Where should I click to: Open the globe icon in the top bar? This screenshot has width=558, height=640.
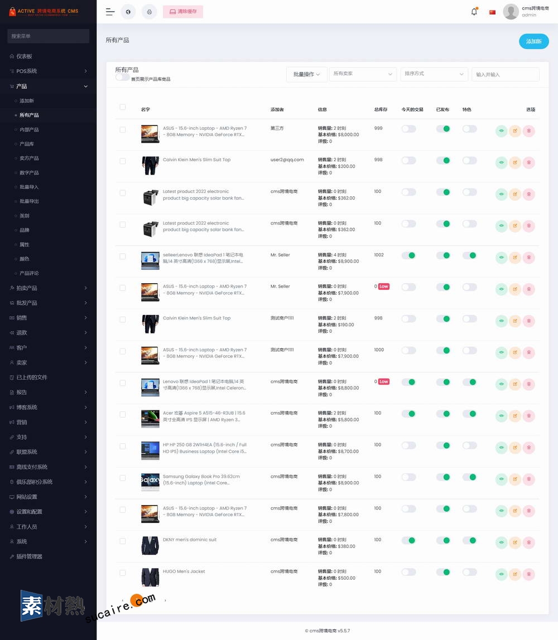[x=128, y=12]
